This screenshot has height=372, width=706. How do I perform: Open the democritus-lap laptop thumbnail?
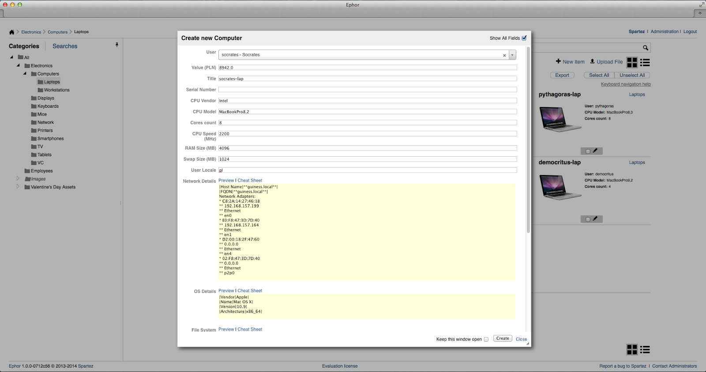560,187
